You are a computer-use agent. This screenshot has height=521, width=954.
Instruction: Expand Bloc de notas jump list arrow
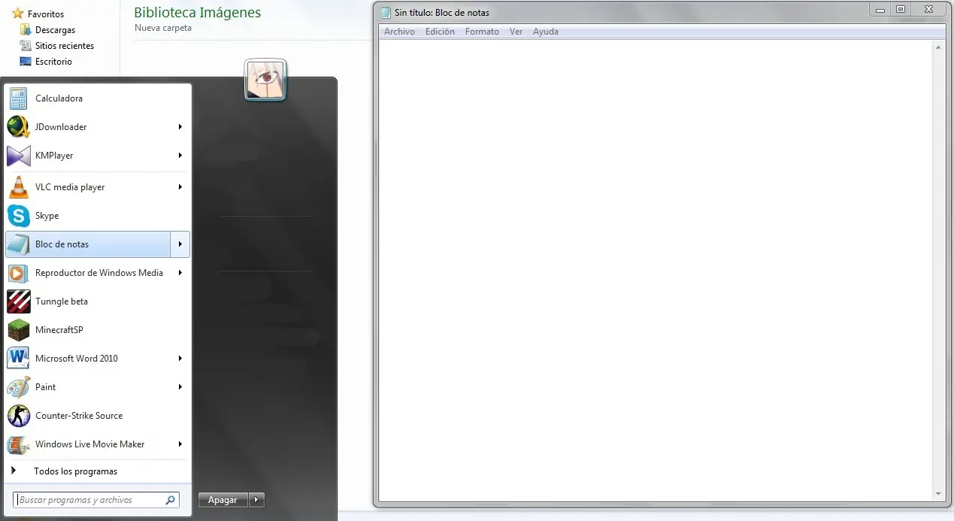coord(180,244)
